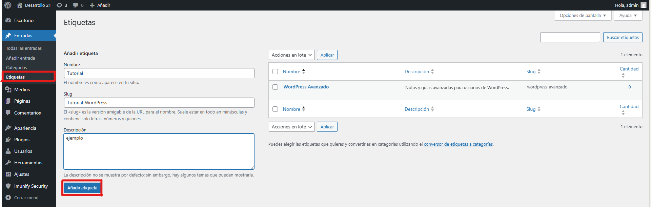Image resolution: width=651 pixels, height=207 pixels.
Task: Open Categorías submenu item
Action: pos(16,67)
